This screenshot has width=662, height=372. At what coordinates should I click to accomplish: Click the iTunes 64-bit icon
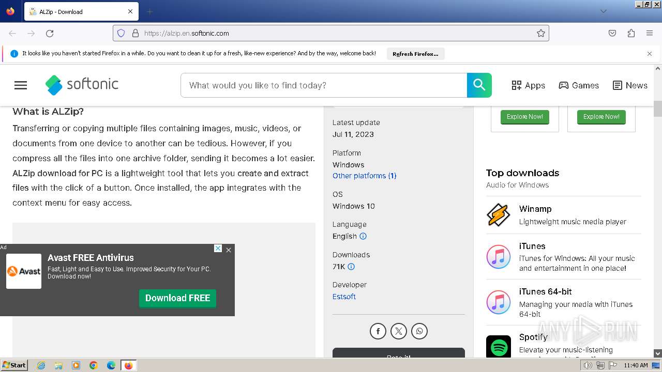pyautogui.click(x=499, y=302)
